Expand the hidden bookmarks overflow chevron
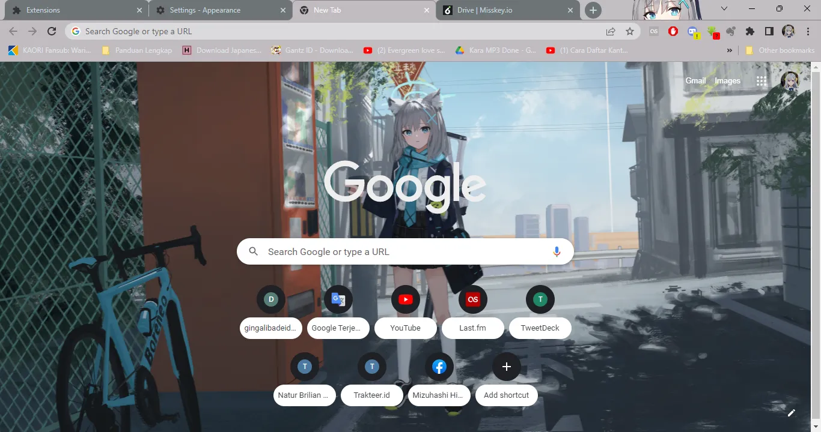Viewport: 821px width, 432px height. tap(730, 50)
